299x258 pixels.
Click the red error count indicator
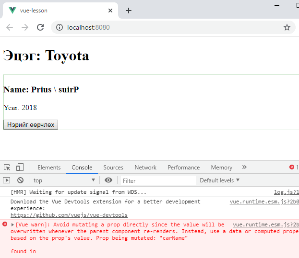pos(294,167)
